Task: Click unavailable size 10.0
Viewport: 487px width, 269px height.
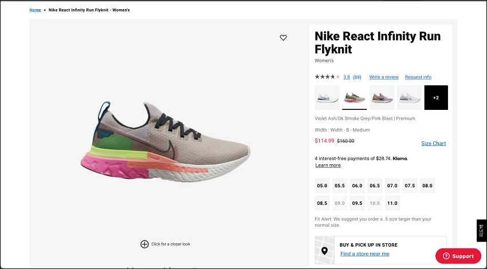Action: [375, 203]
